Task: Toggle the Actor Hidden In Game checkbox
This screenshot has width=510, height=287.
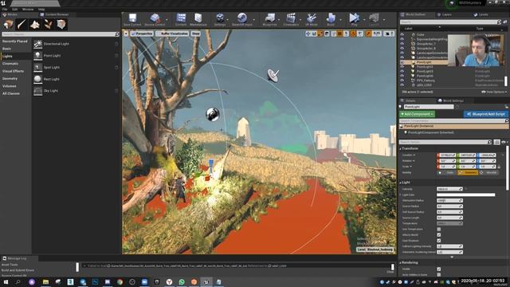Action: point(439,275)
